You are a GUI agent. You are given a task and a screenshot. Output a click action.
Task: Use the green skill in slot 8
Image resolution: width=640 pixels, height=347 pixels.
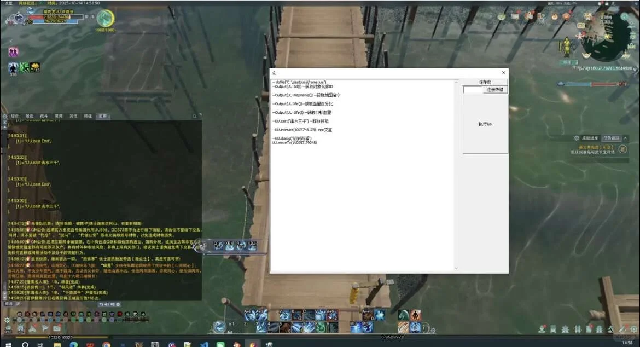point(321,327)
